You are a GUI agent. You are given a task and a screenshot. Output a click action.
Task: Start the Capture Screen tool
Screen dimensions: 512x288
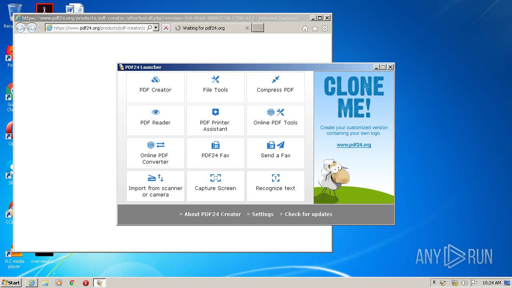[216, 186]
